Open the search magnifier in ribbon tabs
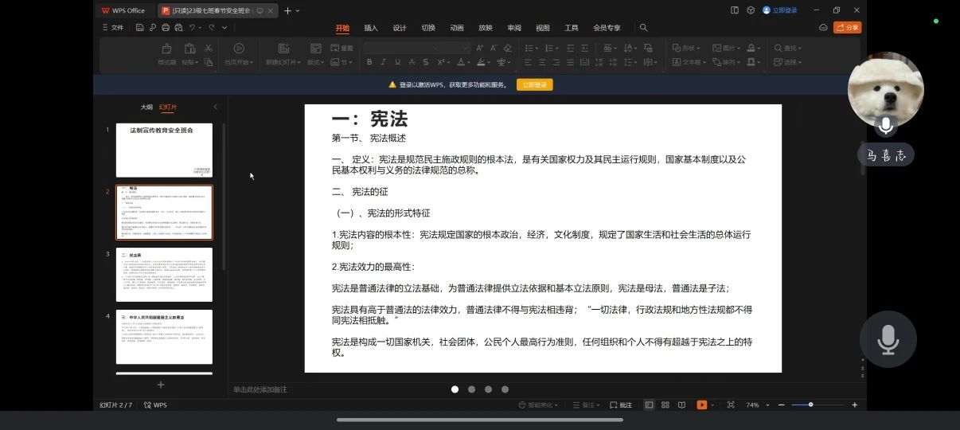 [643, 28]
